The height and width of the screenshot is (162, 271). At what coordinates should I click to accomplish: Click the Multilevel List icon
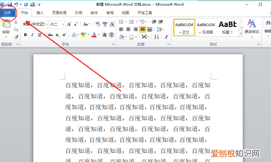coord(142,22)
